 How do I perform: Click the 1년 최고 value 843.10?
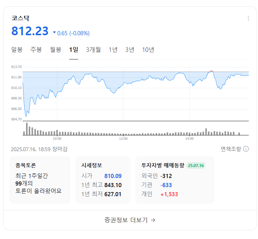(x=113, y=185)
